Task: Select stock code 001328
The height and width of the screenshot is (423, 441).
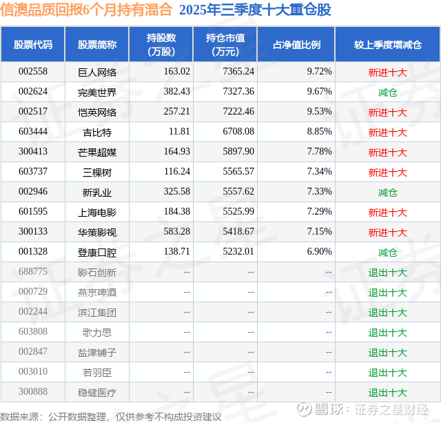Action: [33, 251]
